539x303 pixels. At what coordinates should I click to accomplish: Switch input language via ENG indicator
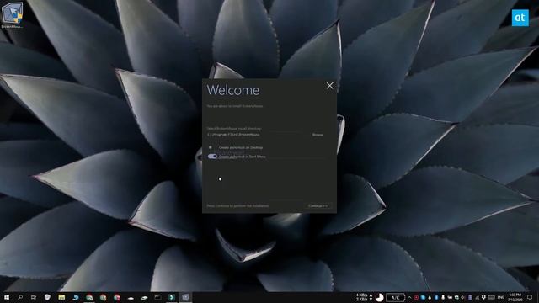pyautogui.click(x=501, y=297)
